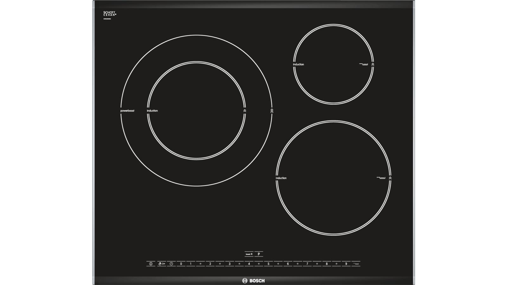Tap the frying pan sensor symbol on control strip
Image resolution: width=507 pixels, height=285 pixels.
(356, 263)
